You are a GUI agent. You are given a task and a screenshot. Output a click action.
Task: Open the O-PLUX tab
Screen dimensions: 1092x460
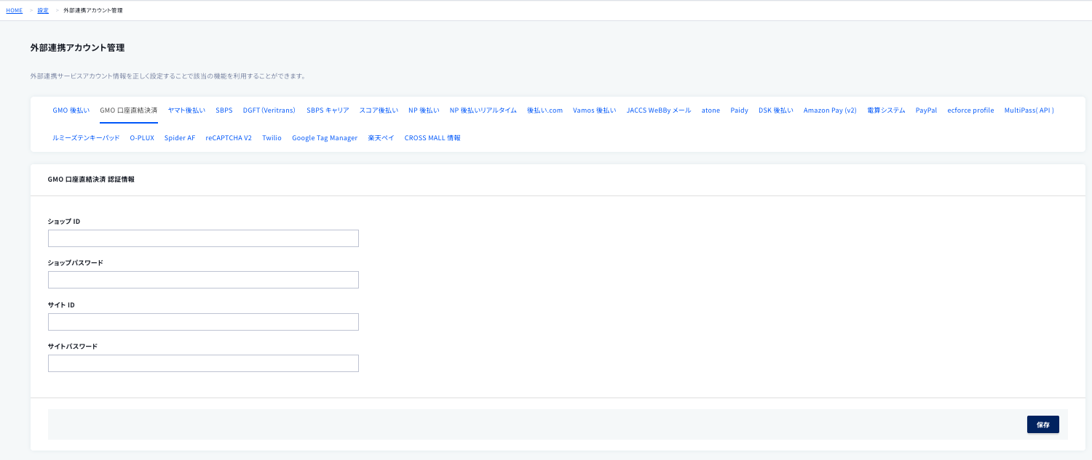[x=142, y=137]
